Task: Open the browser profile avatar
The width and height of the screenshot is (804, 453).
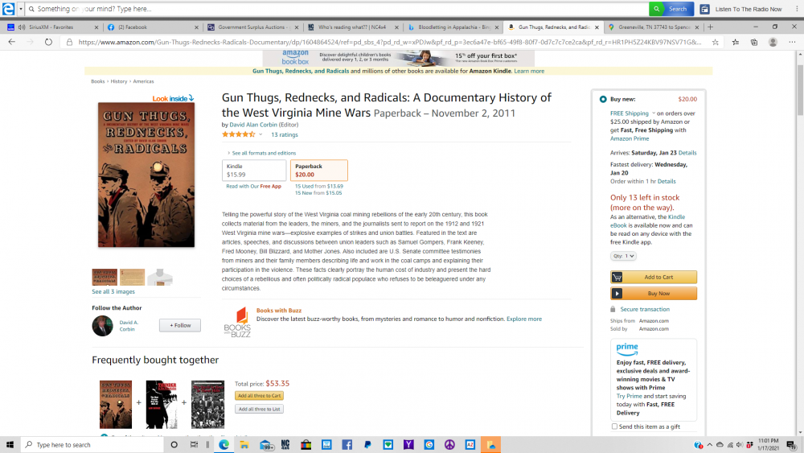Action: [773, 42]
